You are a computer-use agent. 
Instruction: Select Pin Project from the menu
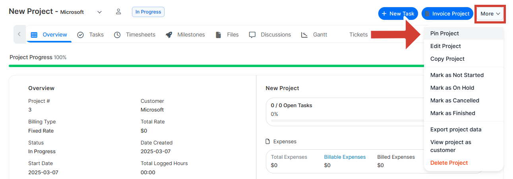pos(444,33)
